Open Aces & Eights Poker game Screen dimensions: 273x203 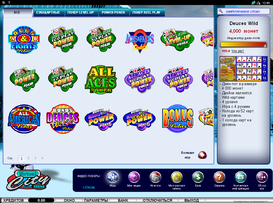(24, 40)
